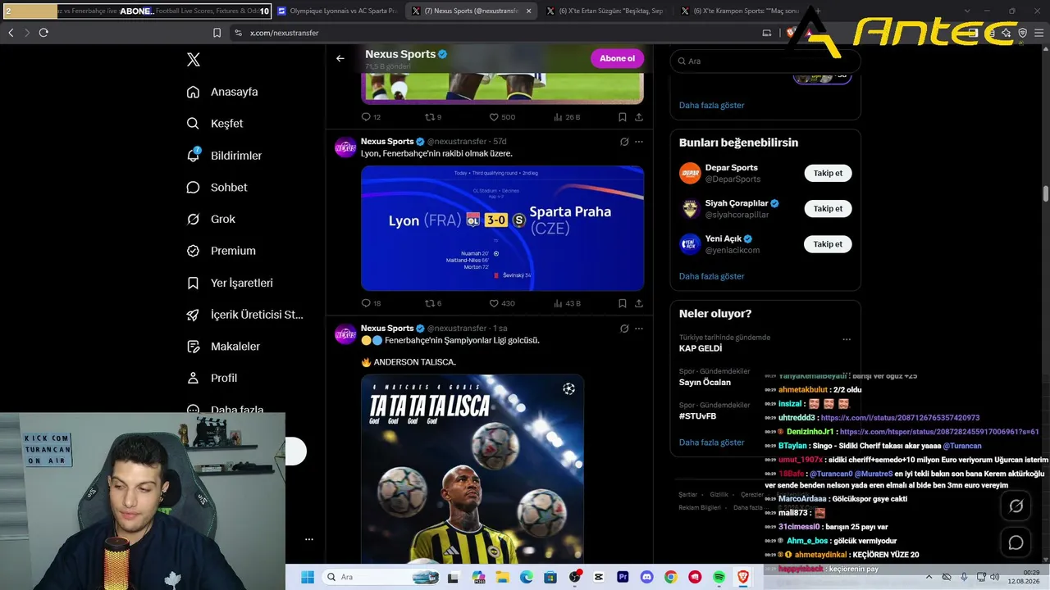
Task: Follow Depar Sports with Takip et
Action: point(828,173)
